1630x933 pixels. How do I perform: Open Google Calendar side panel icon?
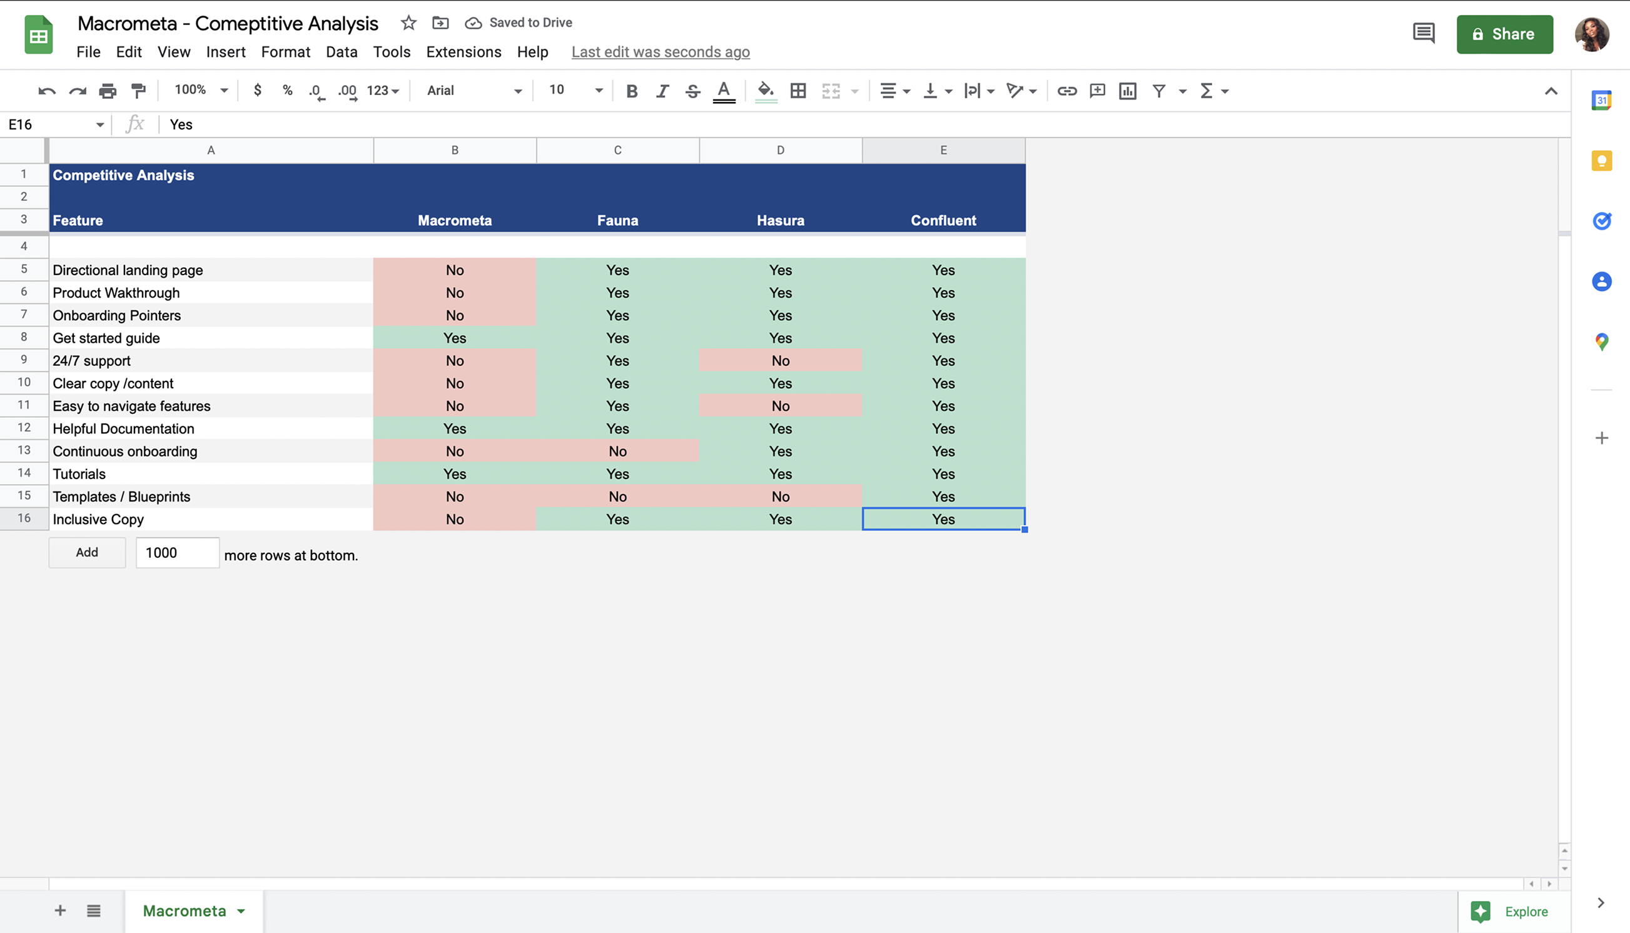[x=1601, y=100]
